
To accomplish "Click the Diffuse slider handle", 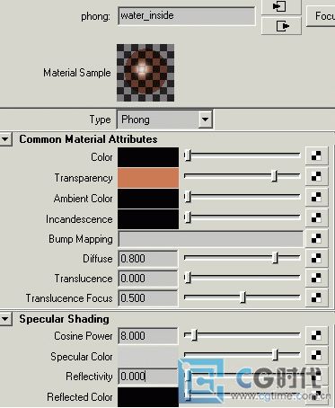I will [275, 258].
